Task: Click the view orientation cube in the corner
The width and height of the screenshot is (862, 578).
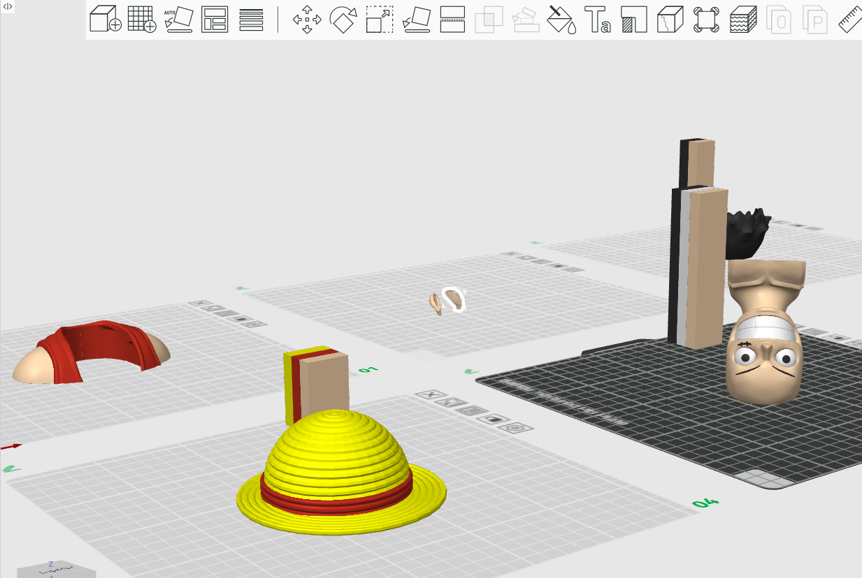Action: tap(56, 569)
